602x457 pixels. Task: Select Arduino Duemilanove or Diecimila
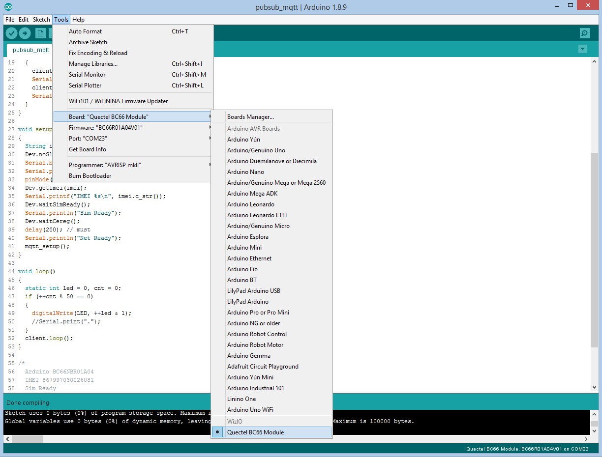(271, 161)
